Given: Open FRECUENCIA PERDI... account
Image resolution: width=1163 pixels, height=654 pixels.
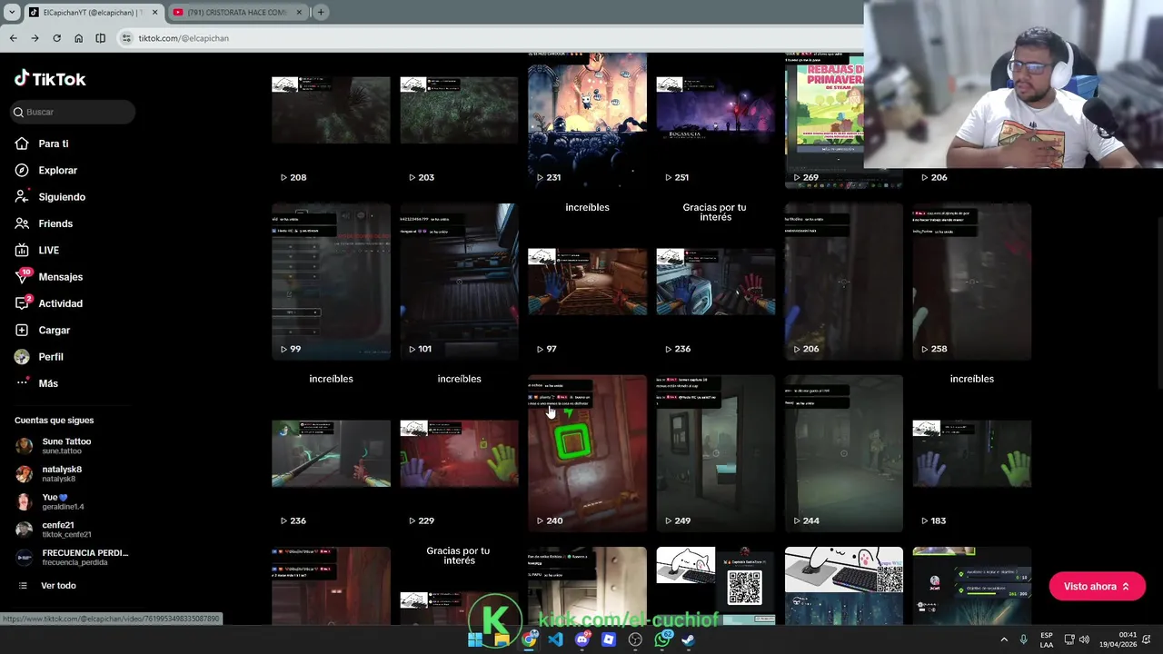Looking at the screenshot, I should click(x=73, y=558).
